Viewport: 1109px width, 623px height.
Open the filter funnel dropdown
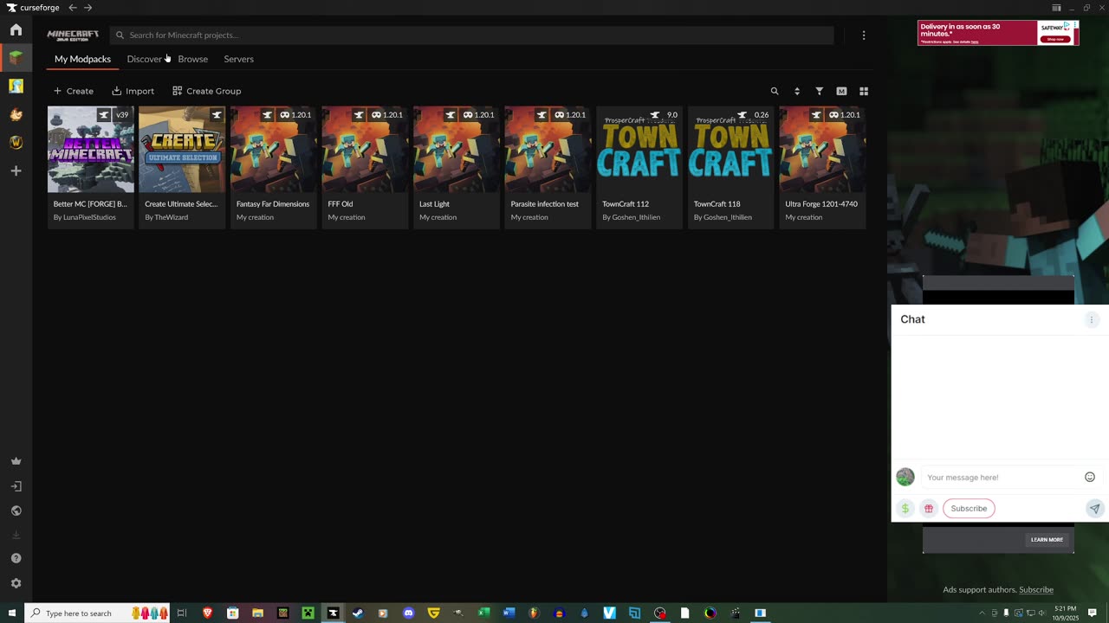pyautogui.click(x=819, y=91)
